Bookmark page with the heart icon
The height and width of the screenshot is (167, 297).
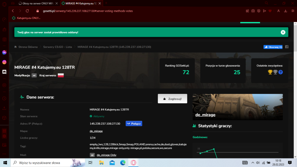tap(270, 11)
